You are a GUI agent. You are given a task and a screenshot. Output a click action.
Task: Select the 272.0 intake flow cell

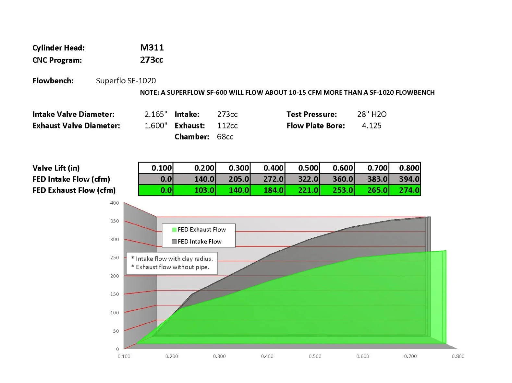[x=267, y=179]
